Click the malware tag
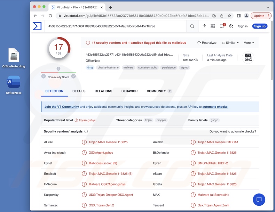The image size is (275, 212). 128,67
